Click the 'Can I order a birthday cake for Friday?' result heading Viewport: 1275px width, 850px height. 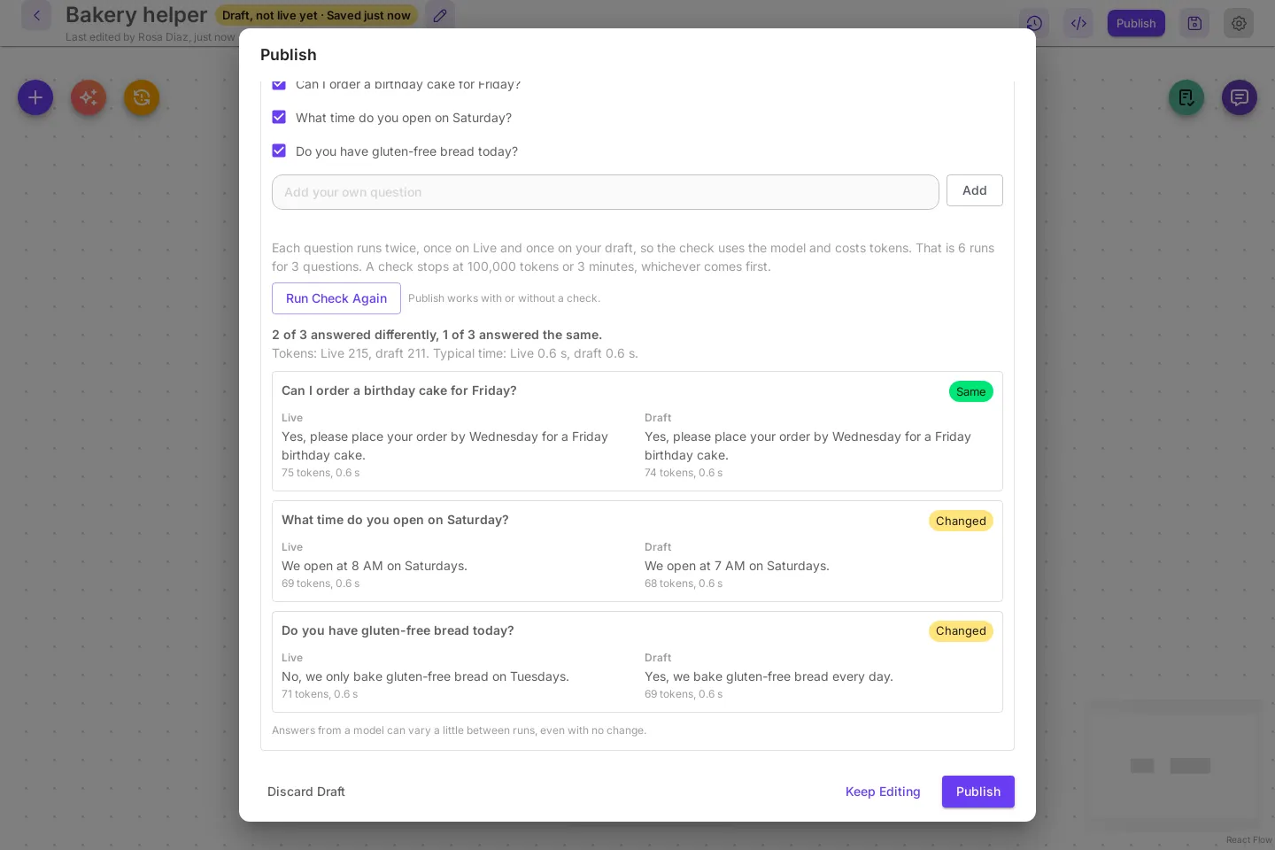point(399,390)
